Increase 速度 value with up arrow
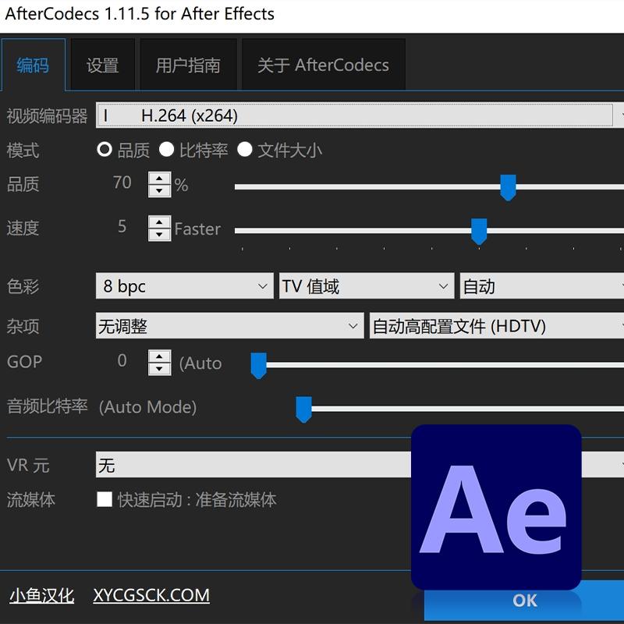 click(x=160, y=222)
